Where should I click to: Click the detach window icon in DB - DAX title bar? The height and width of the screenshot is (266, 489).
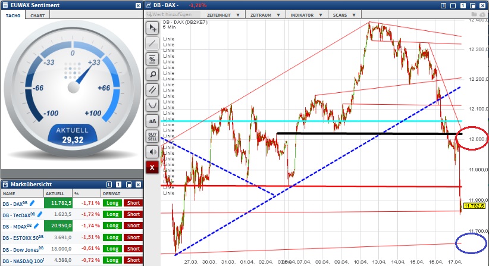(473, 5)
